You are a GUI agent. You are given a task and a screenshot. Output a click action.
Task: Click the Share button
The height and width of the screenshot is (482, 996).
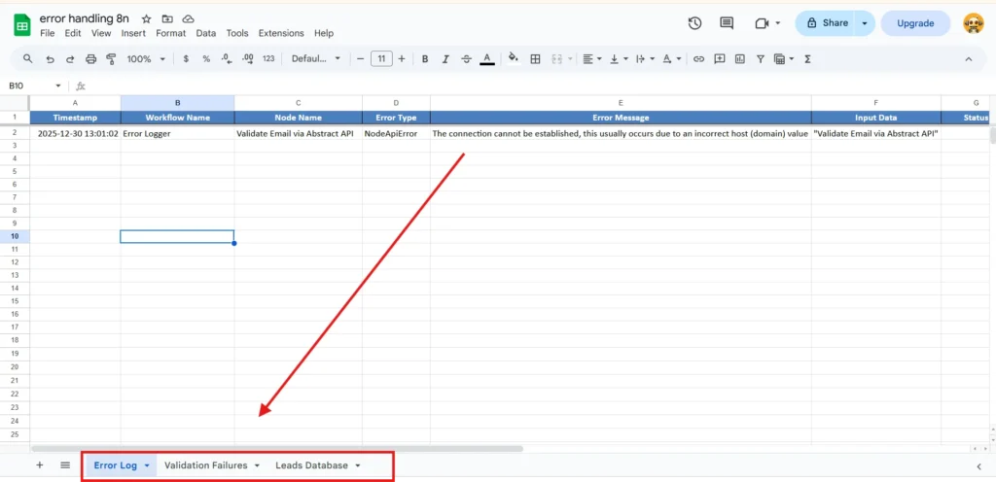(827, 23)
